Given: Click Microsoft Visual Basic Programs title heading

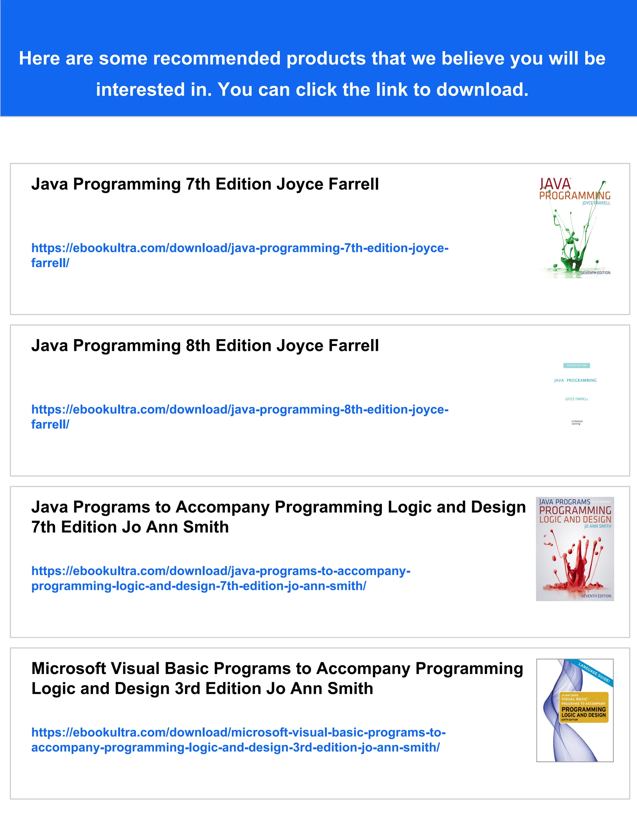Looking at the screenshot, I should click(x=277, y=669).
